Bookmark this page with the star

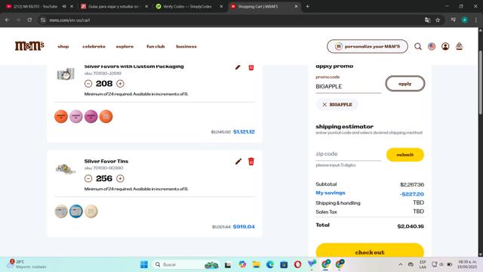(438, 20)
